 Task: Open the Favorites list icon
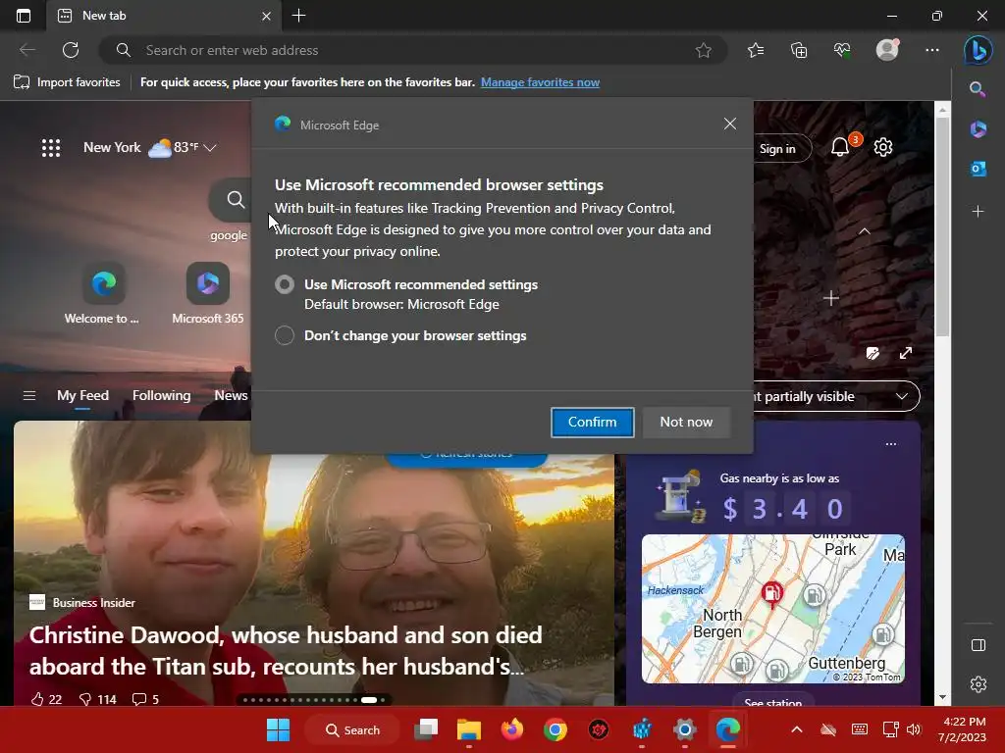pos(756,50)
